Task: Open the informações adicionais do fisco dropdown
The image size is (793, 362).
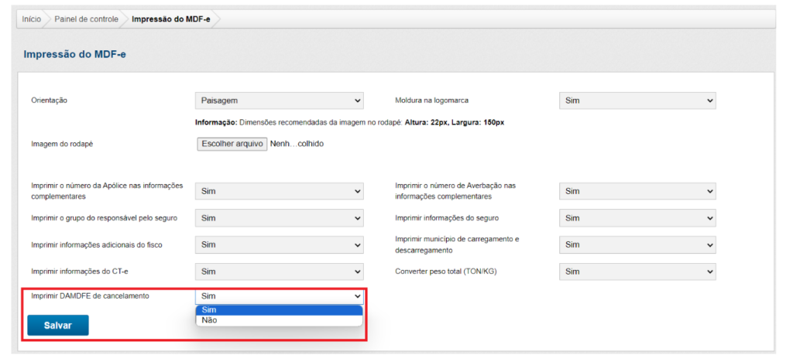Action: click(x=280, y=244)
